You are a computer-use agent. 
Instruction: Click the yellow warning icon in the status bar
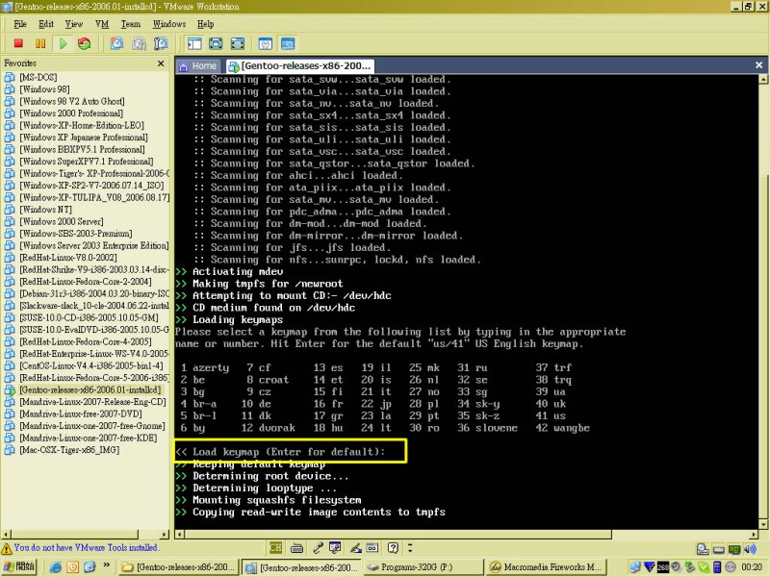7,548
